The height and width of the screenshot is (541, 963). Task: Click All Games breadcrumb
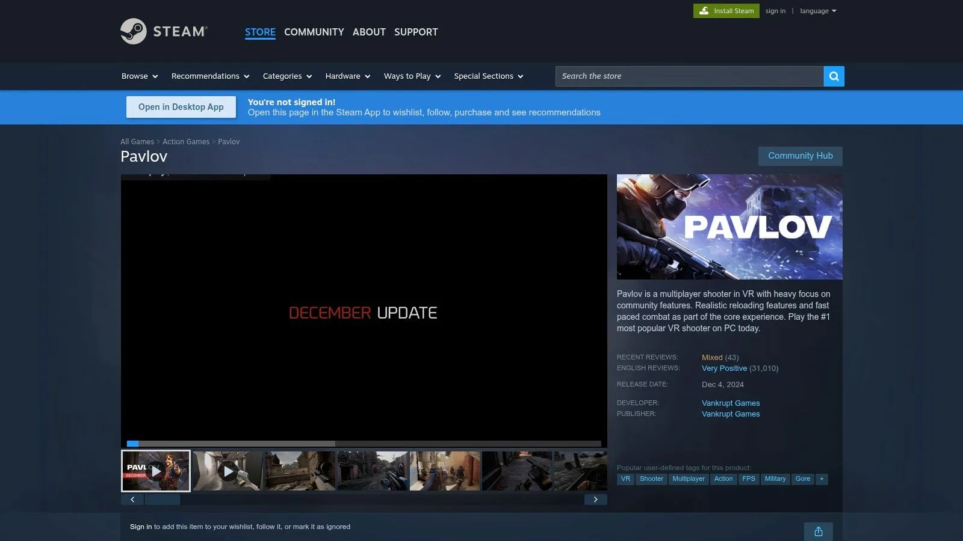[x=137, y=142]
